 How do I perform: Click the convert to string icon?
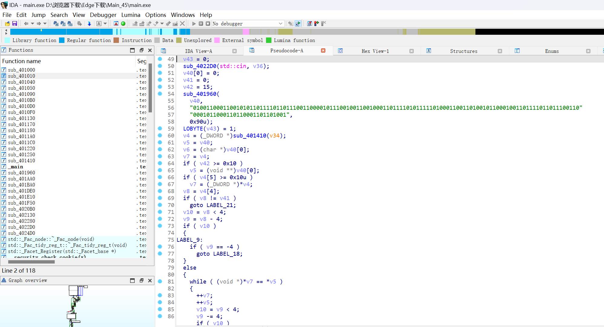[149, 24]
